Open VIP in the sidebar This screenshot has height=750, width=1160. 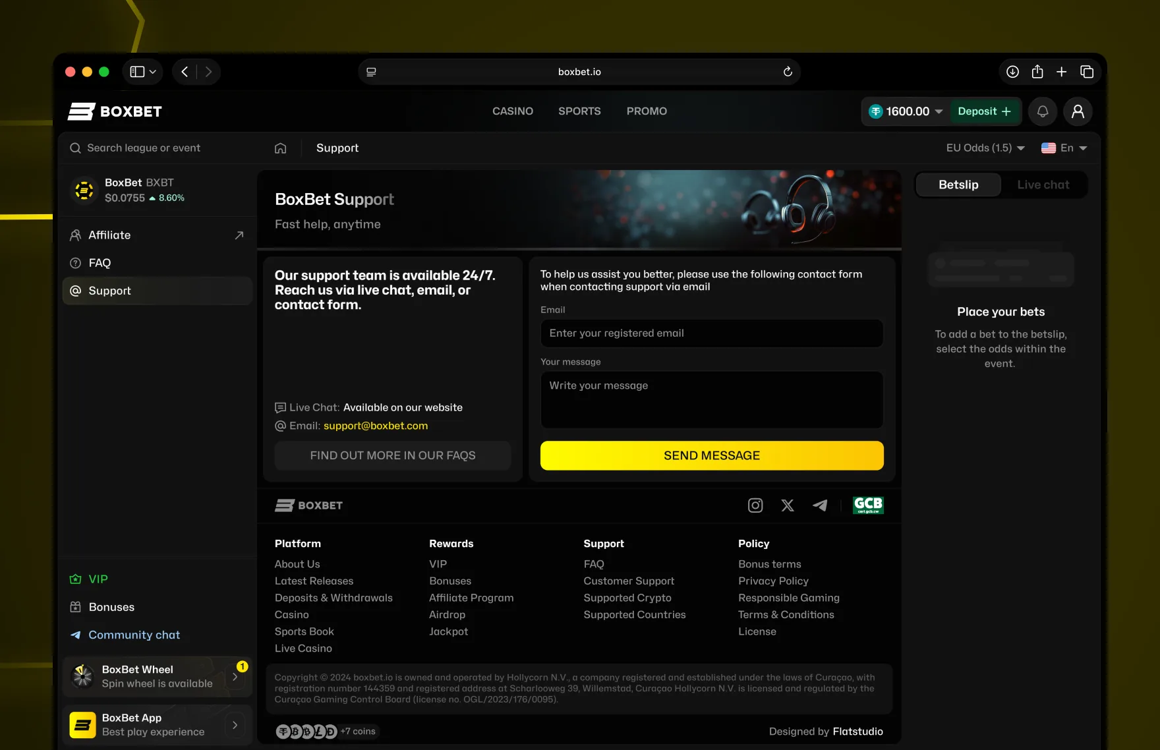click(x=158, y=579)
